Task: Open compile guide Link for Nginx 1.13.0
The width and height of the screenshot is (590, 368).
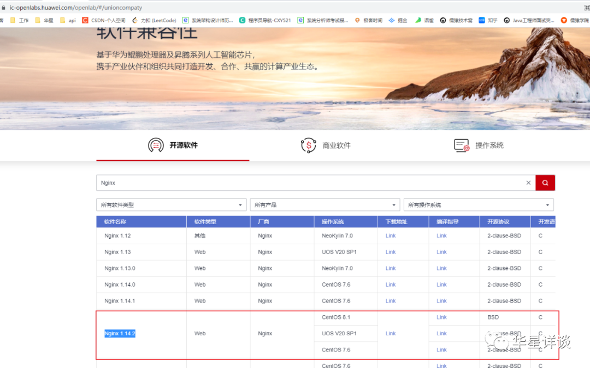Action: [x=441, y=268]
